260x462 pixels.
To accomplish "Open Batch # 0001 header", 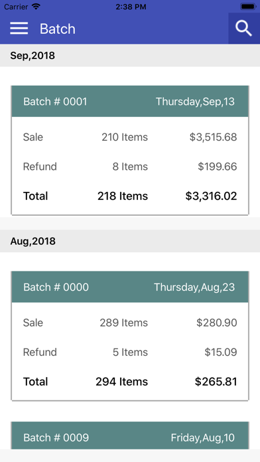I will [x=130, y=102].
